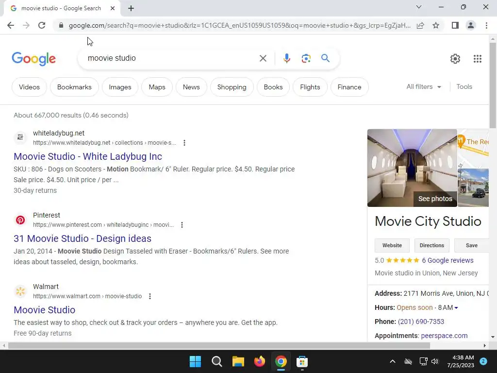Switch to Finance results
Screen dimensions: 497x373
(x=349, y=87)
